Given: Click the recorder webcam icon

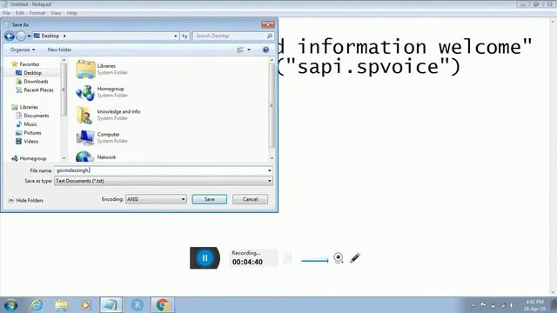Looking at the screenshot, I should (339, 257).
